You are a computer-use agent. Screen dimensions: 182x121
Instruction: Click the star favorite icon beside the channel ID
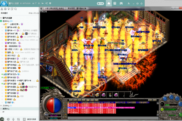(39, 3)
